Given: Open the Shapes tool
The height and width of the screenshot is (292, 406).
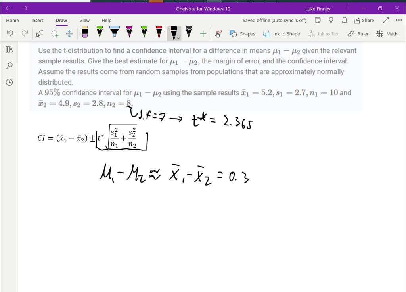Looking at the screenshot, I should [x=242, y=34].
